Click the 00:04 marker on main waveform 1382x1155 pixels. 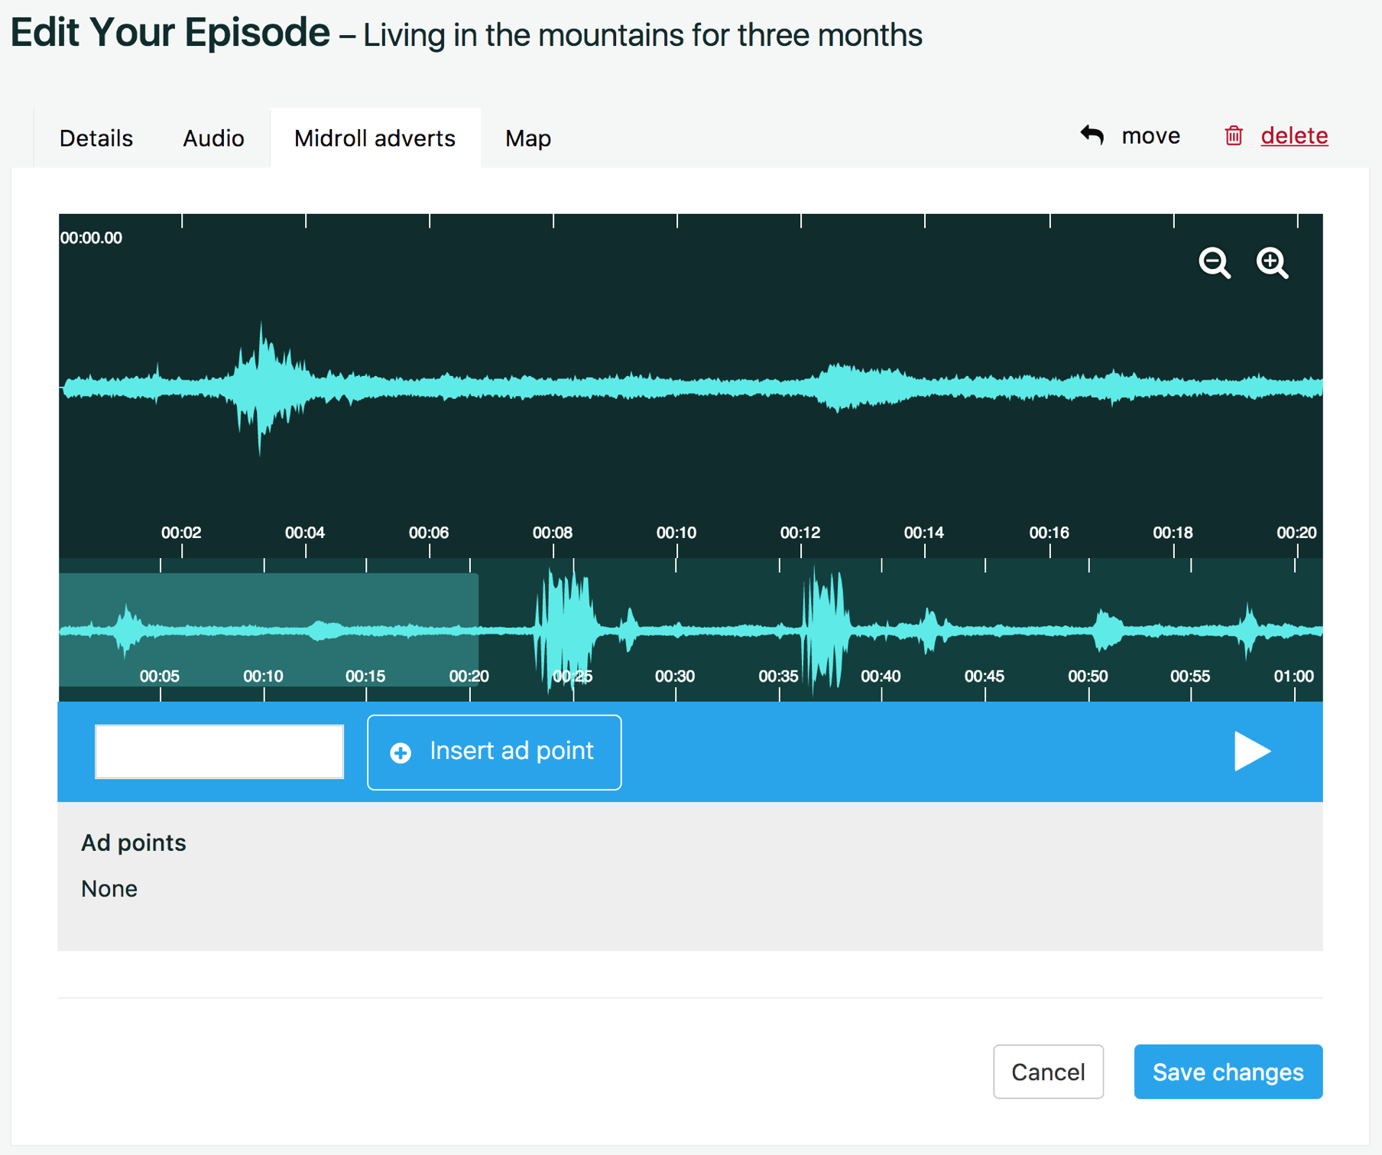click(305, 533)
